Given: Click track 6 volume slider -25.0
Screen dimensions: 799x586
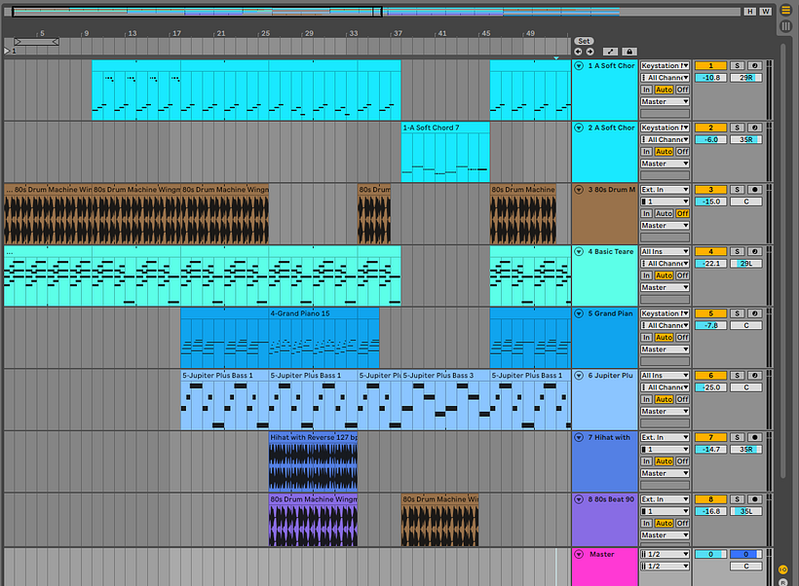Looking at the screenshot, I should pos(710,387).
